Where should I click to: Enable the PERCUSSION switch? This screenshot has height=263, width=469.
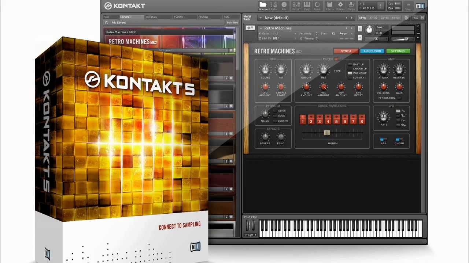399,98
